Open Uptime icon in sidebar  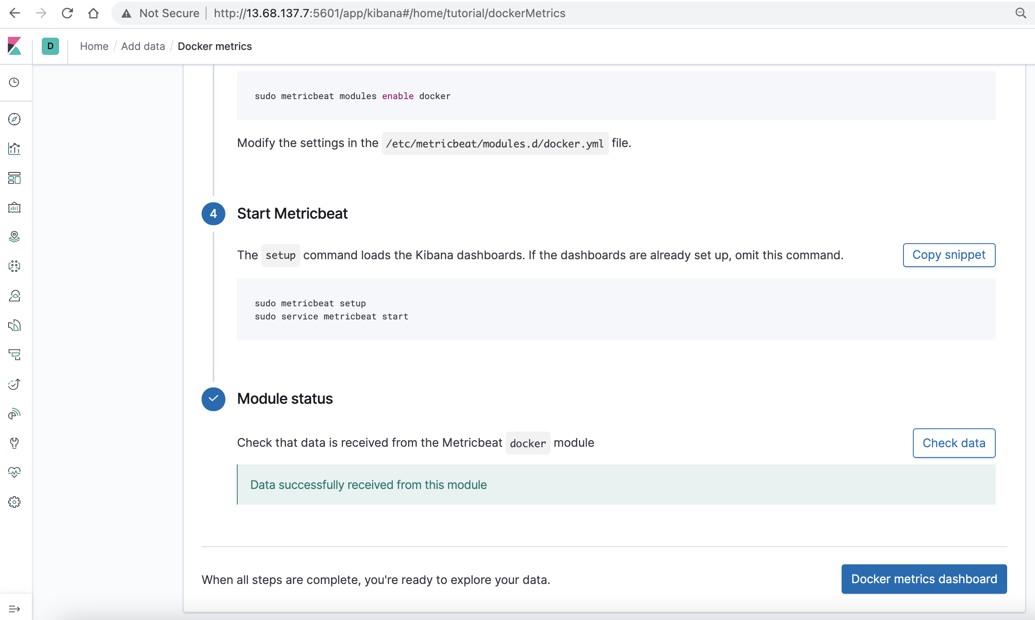pos(14,385)
